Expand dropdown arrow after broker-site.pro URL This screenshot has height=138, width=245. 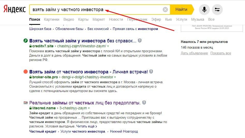click(x=115, y=77)
